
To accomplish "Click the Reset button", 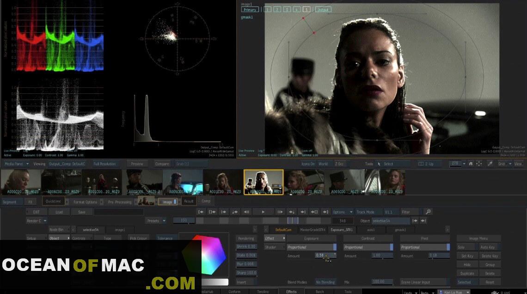I will (x=490, y=282).
